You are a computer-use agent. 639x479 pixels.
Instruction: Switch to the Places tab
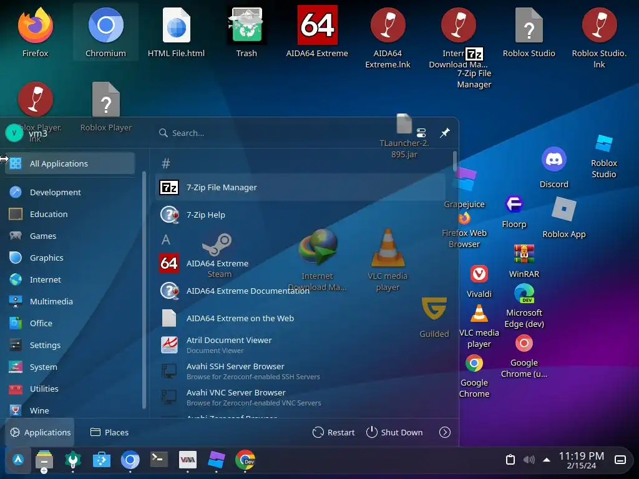[109, 432]
